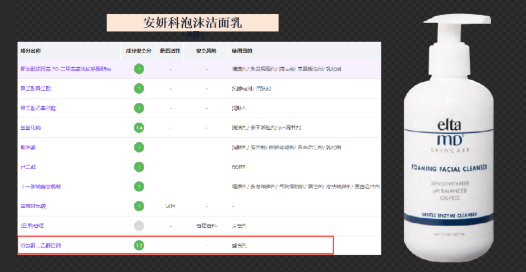Click the 使用目的 column header
The image size is (526, 272).
[244, 50]
